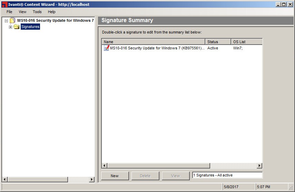Select the MS10-016 (KB975561) signature row
This screenshot has width=295, height=192.
[182, 48]
